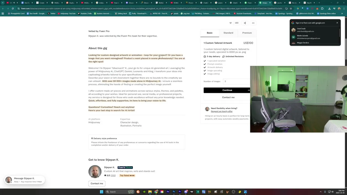Click the Windows taskbar Search box
This screenshot has height=195, width=347.
pyautogui.click(x=120, y=192)
